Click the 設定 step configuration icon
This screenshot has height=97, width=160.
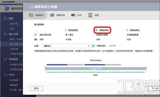point(73,15)
